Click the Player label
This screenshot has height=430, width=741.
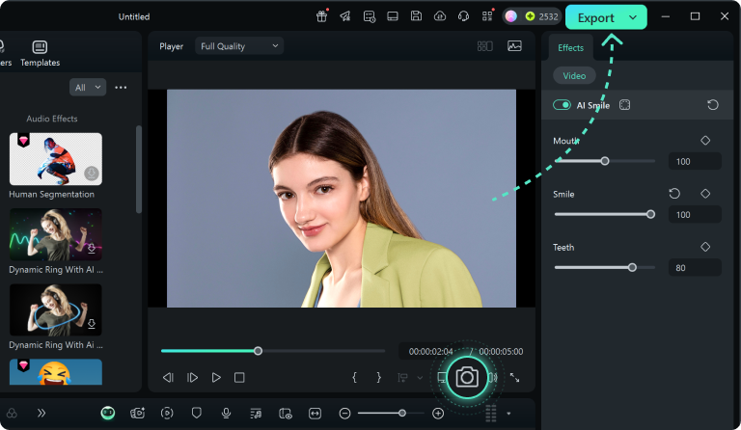(x=171, y=46)
